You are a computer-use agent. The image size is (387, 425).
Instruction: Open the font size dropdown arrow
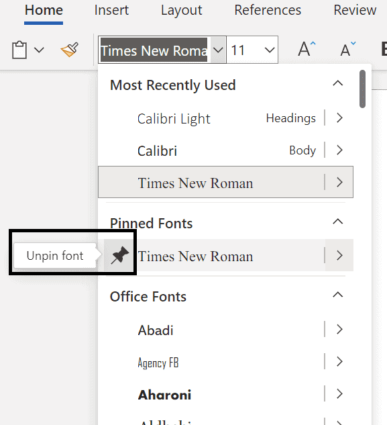(270, 50)
